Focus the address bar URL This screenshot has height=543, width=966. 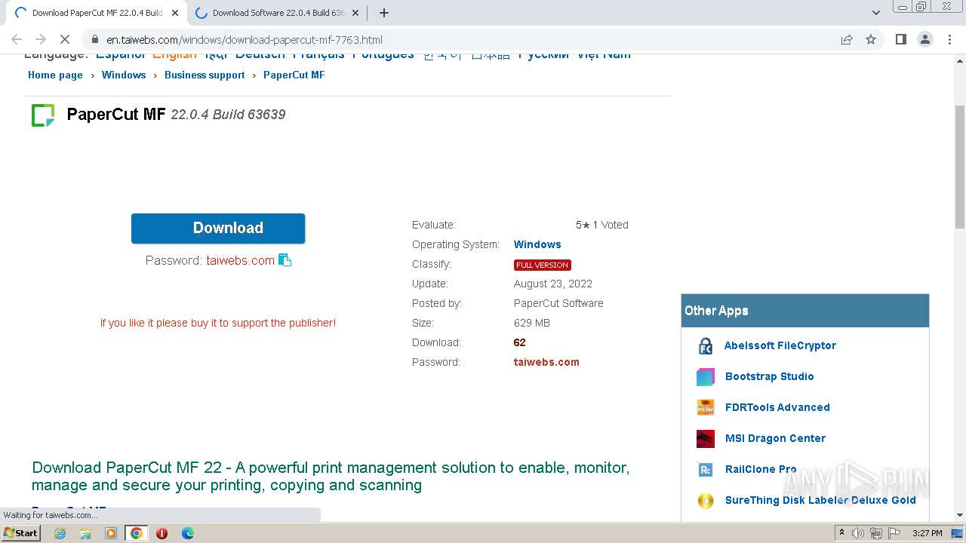coord(244,40)
